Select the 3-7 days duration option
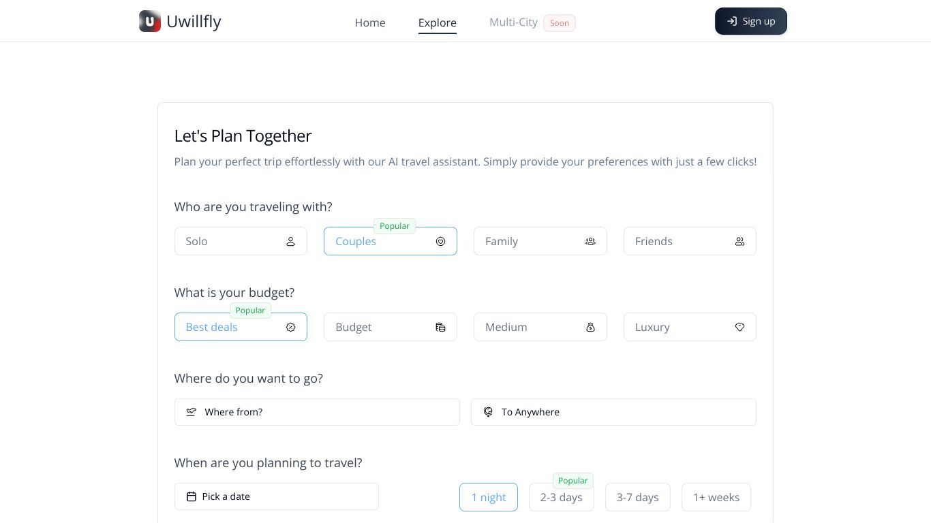931x523 pixels. pyautogui.click(x=638, y=497)
